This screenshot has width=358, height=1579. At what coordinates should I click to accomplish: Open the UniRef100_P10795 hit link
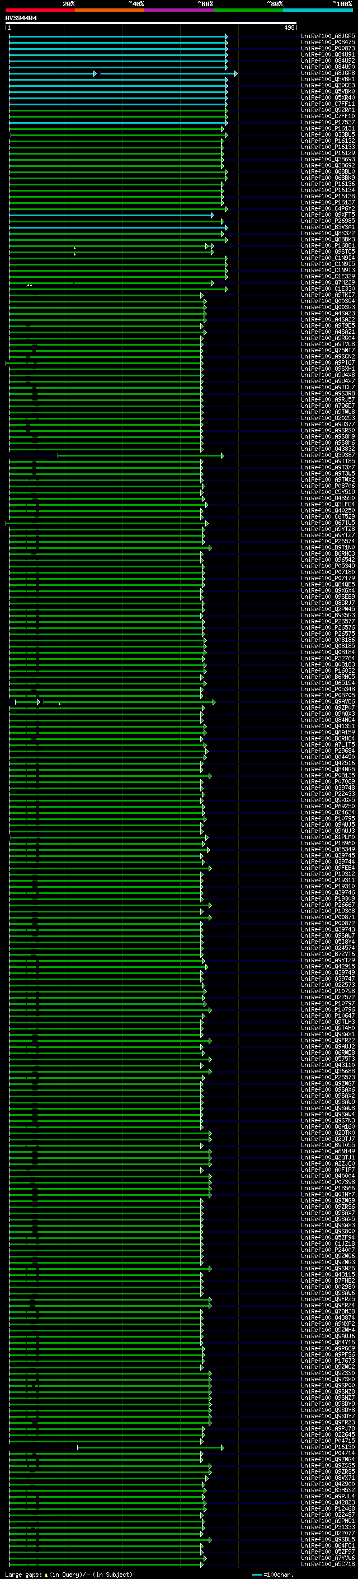328,818
